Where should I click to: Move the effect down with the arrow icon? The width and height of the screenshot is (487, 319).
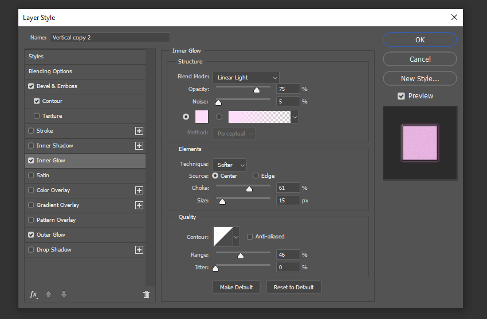(64, 294)
